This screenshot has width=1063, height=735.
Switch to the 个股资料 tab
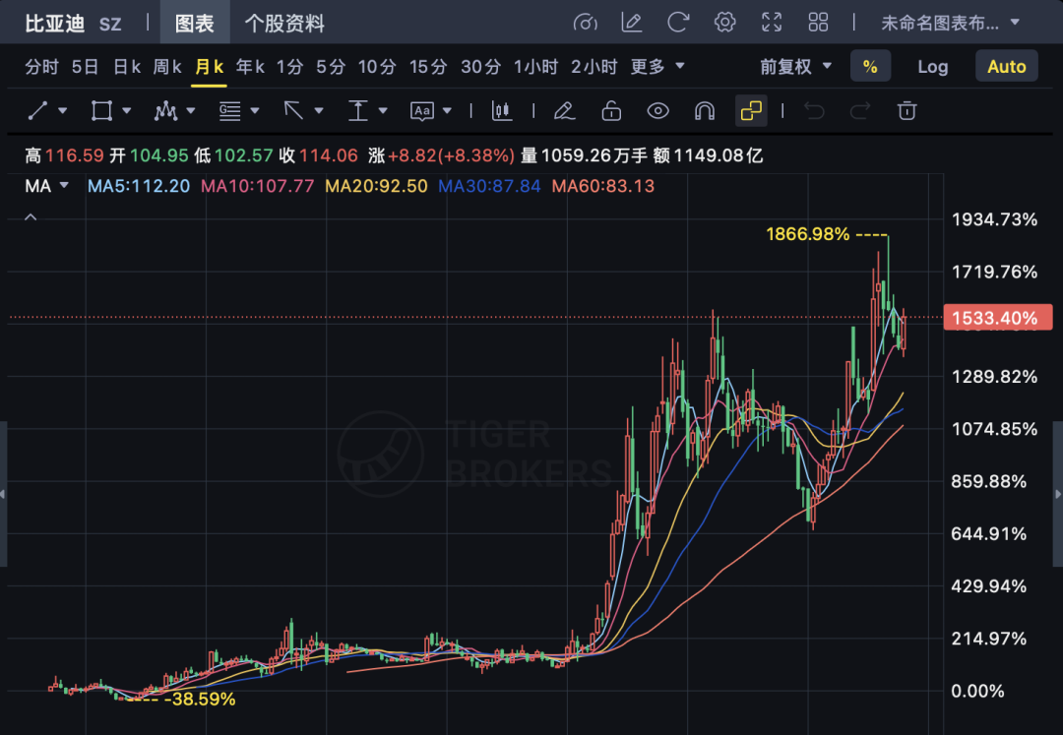click(284, 23)
